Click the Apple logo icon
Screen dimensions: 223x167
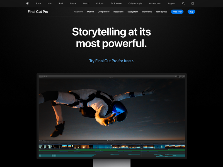pos(28,3)
